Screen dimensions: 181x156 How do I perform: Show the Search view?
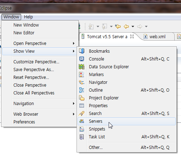127,114
